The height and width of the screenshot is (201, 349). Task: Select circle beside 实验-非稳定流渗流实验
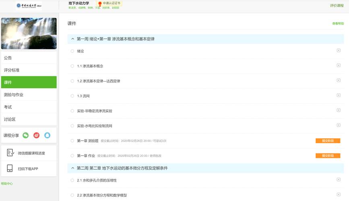click(x=72, y=111)
